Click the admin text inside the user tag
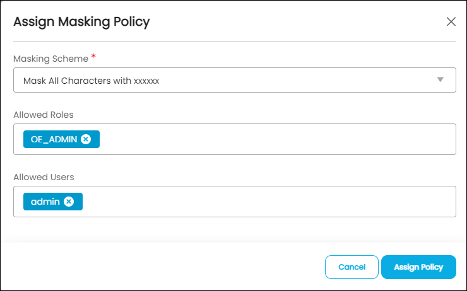 tap(45, 202)
